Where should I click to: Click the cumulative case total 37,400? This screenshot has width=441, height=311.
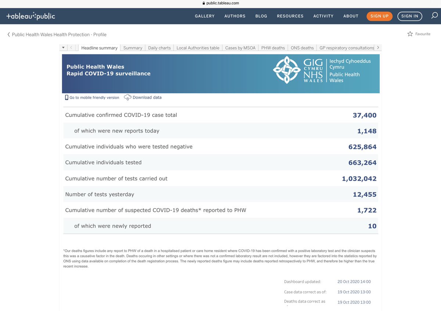pyautogui.click(x=365, y=115)
